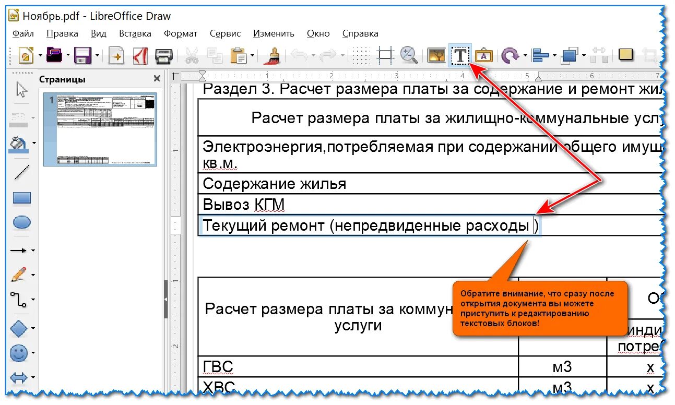The image size is (675, 405).
Task: Click the Export icon
Action: click(x=116, y=55)
